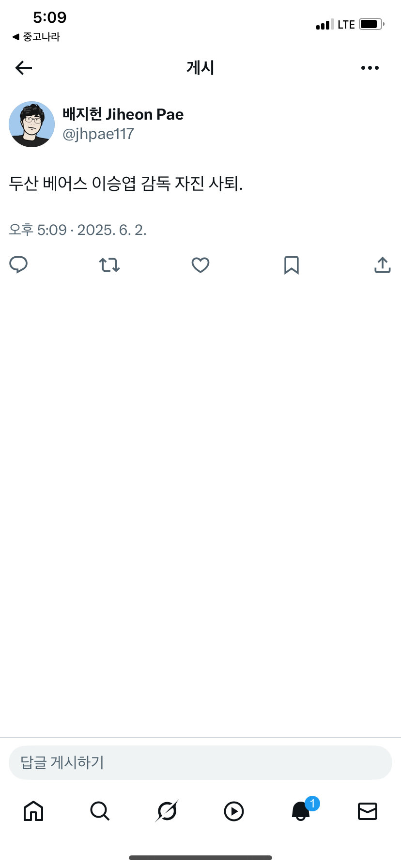
Task: Tap the post timestamp 오후 5:09
Action: pyautogui.click(x=38, y=230)
